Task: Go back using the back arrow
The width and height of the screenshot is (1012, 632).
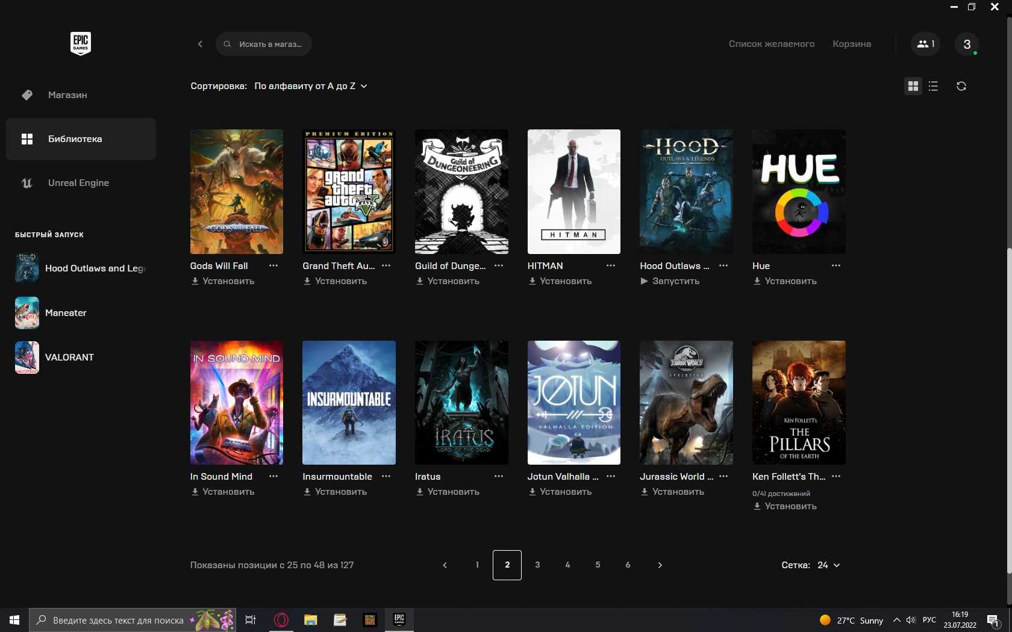Action: pos(200,44)
